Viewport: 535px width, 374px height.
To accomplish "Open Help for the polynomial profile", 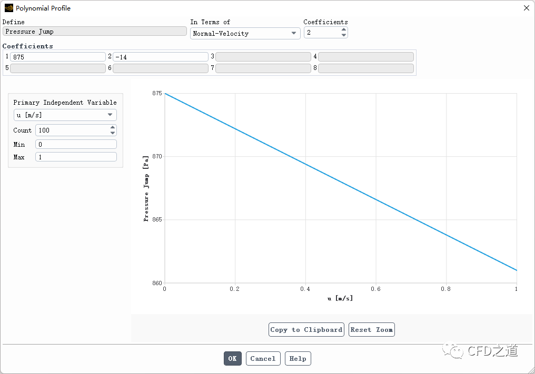I will point(298,359).
